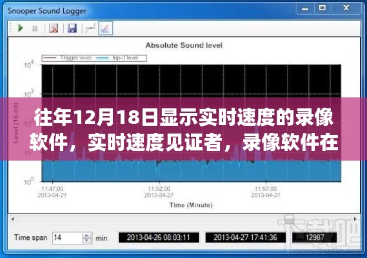Click the Time span input showing 14
Image resolution: width=367 pixels, height=258 pixels.
click(x=68, y=238)
